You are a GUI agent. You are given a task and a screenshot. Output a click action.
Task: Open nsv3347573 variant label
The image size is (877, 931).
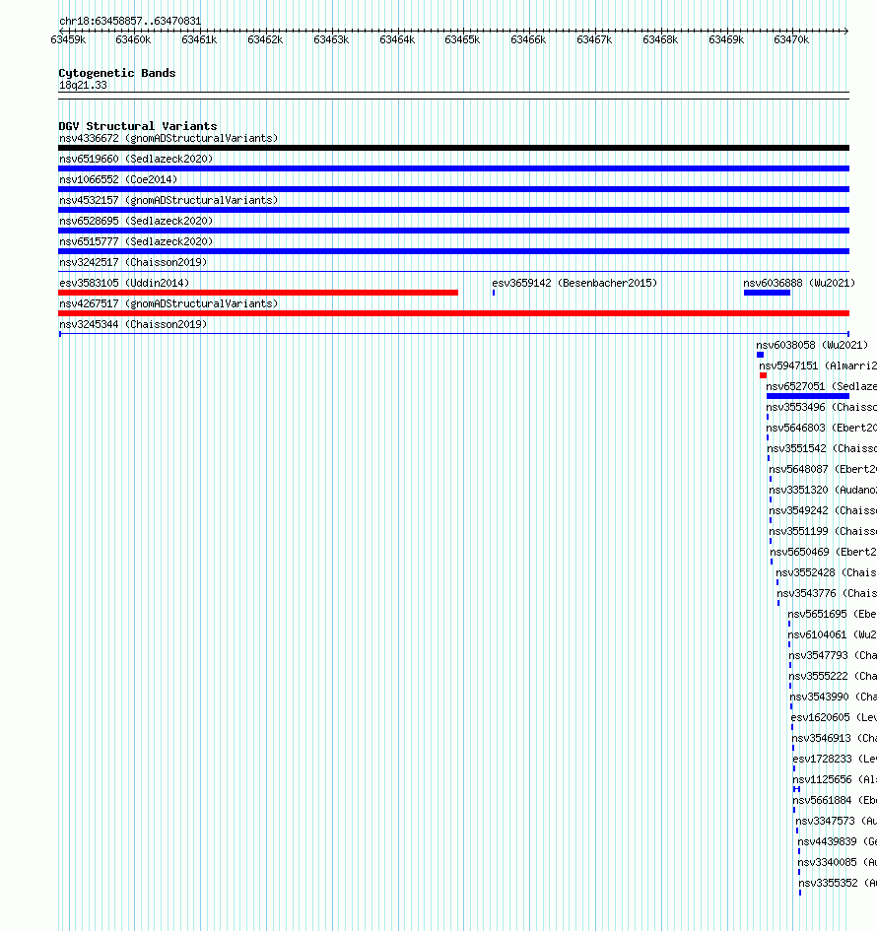[837, 822]
